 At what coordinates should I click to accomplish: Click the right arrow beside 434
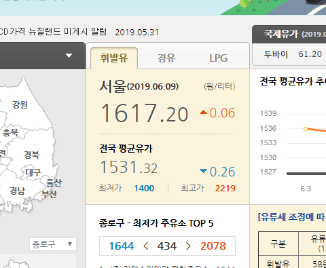[x=188, y=246]
